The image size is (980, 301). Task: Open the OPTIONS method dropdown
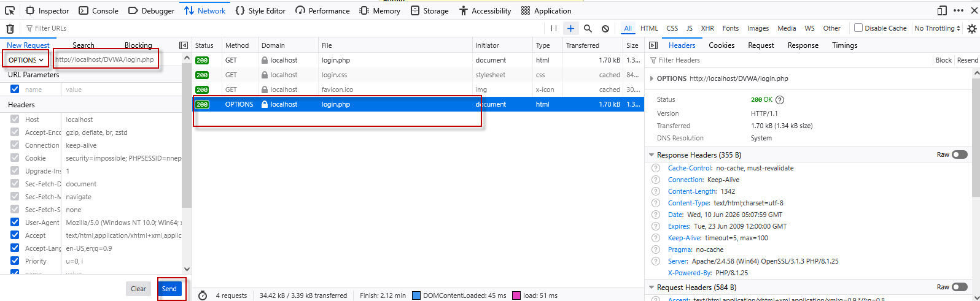(26, 60)
